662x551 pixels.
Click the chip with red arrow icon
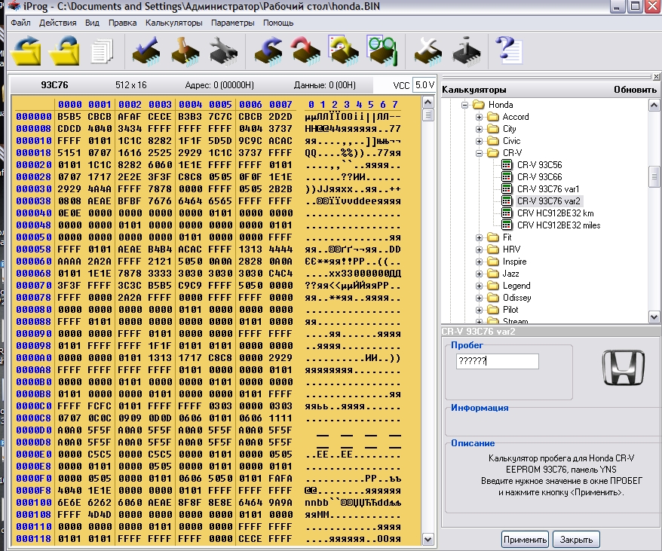click(x=306, y=51)
